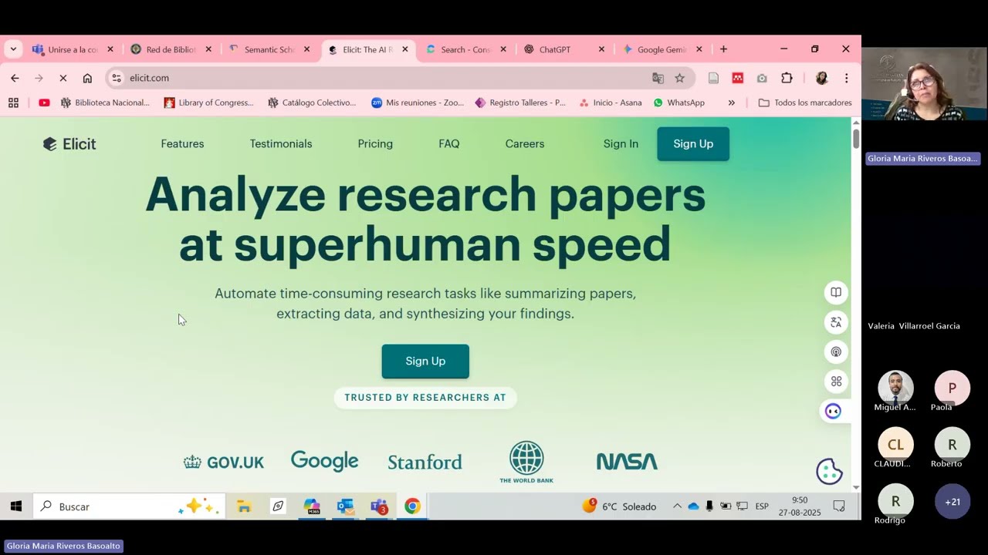The height and width of the screenshot is (555, 988).
Task: Open the weather widget 6°C Soleado
Action: coord(619,506)
